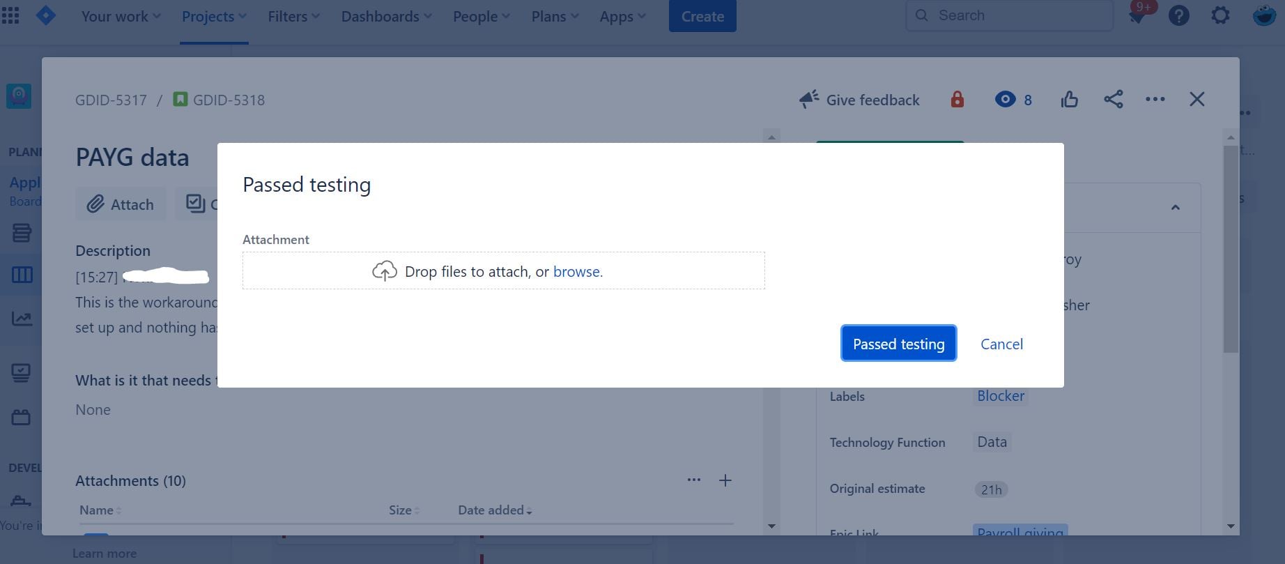Open the help question mark icon

[x=1179, y=15]
